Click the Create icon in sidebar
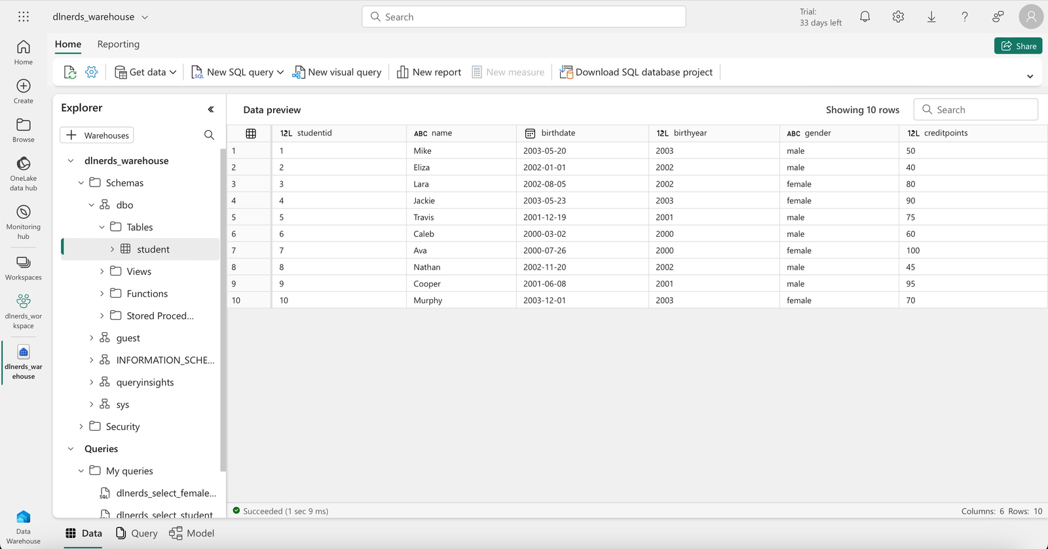 [x=24, y=90]
